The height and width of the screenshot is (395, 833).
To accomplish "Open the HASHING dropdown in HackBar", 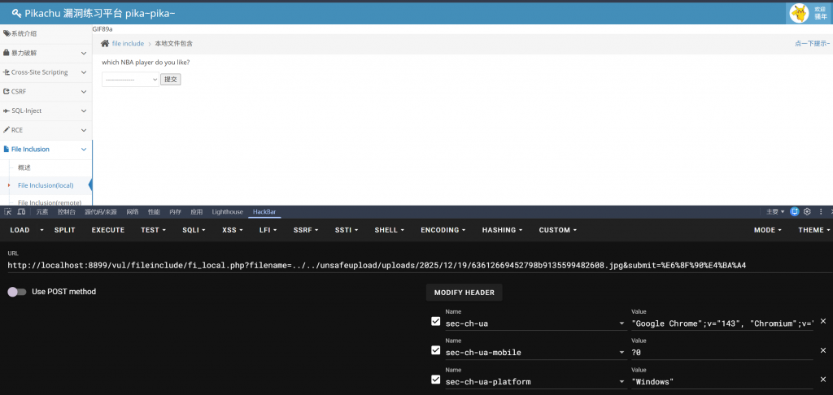I will (502, 230).
